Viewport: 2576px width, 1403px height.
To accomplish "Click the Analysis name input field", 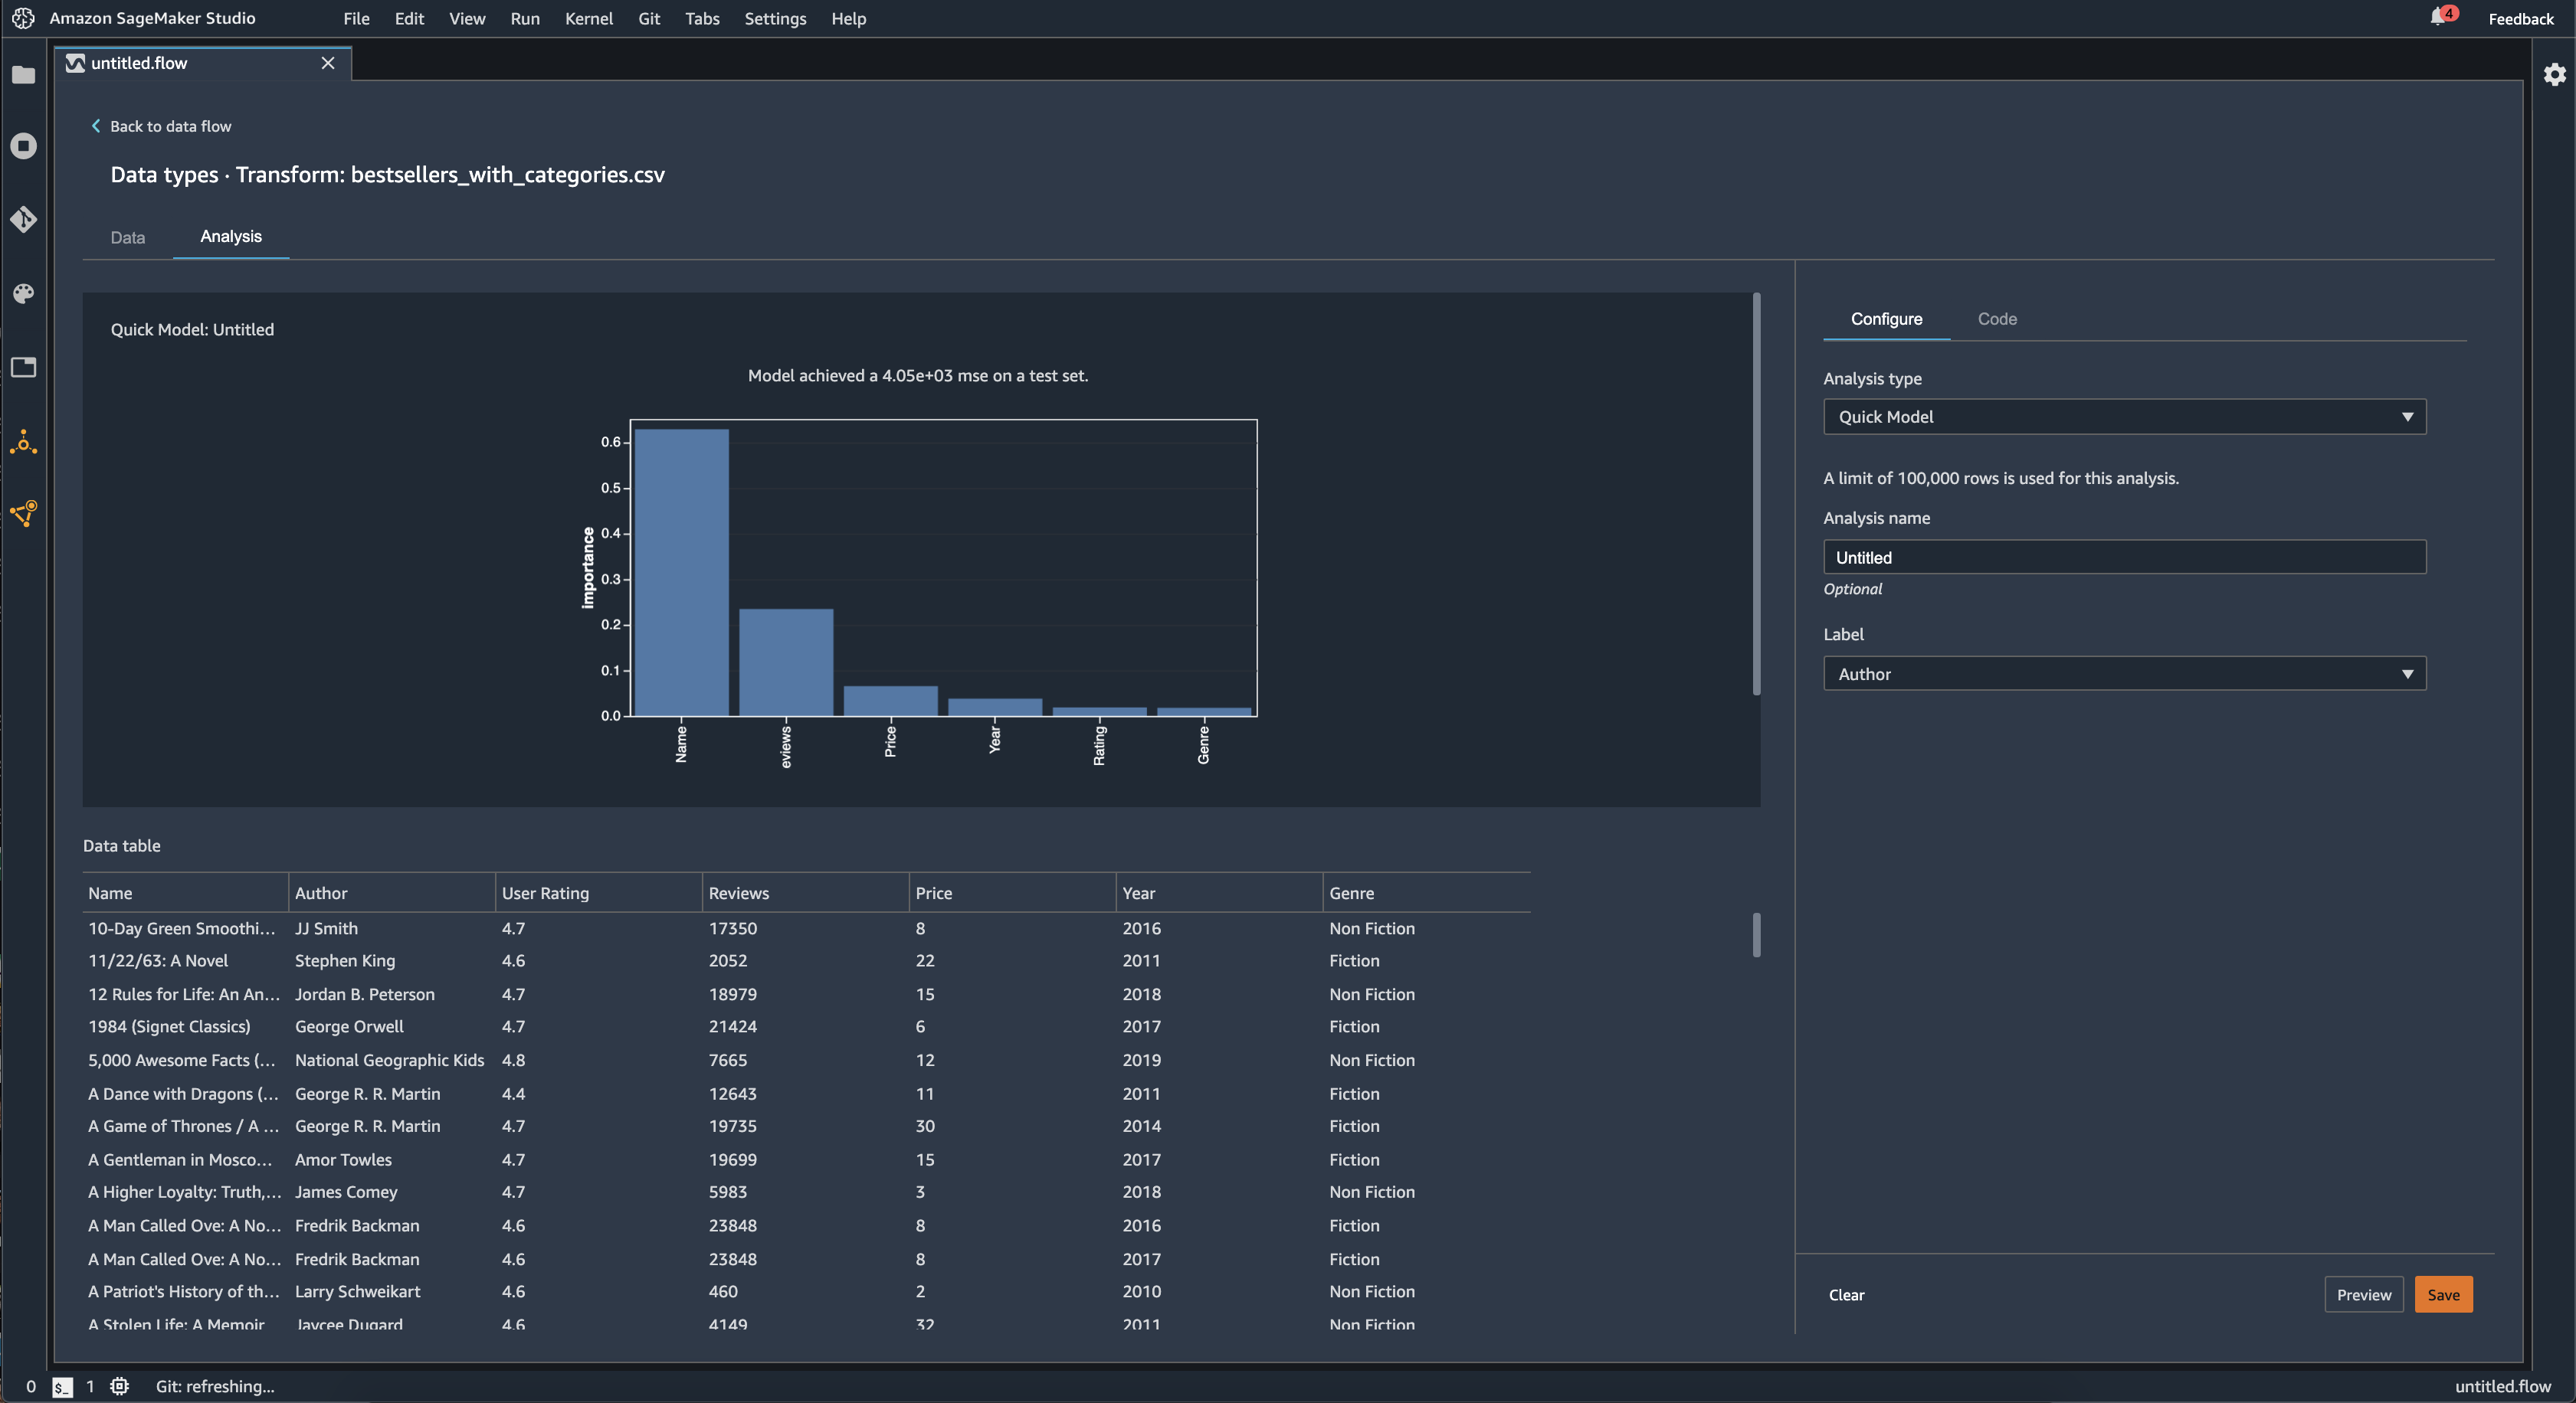I will pyautogui.click(x=2123, y=556).
